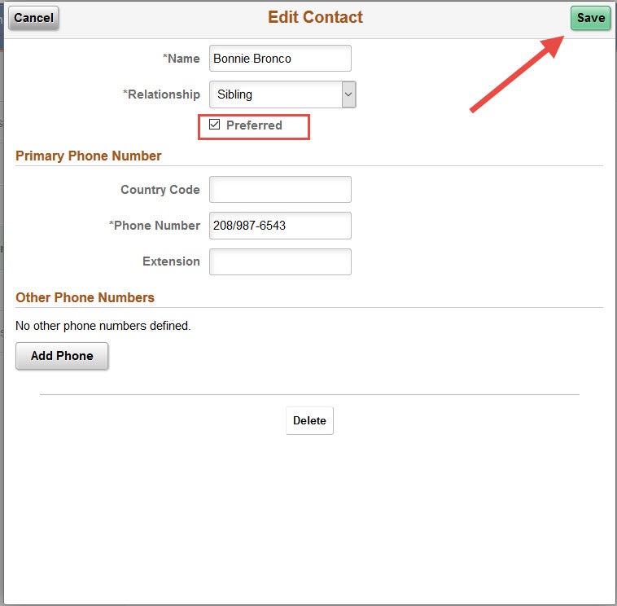Click the Edit Contact title
This screenshot has width=617, height=606.
click(315, 17)
